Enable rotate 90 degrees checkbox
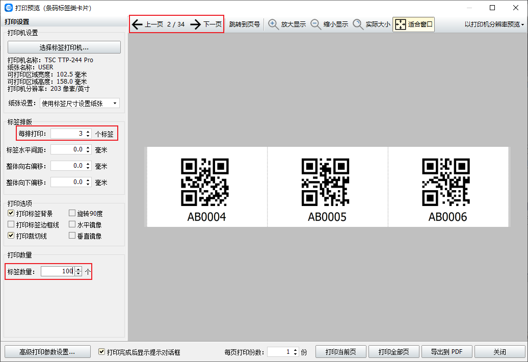This screenshot has width=528, height=362. pyautogui.click(x=72, y=214)
